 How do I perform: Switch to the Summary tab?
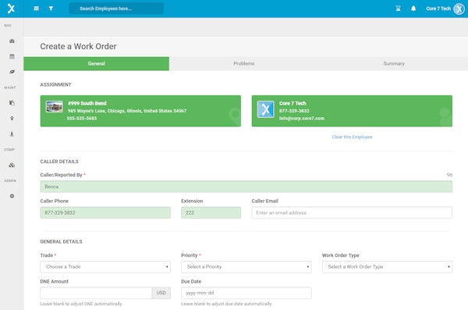tap(394, 63)
